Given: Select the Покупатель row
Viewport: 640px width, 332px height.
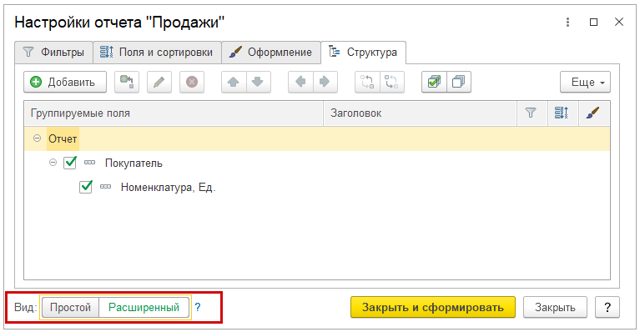Looking at the screenshot, I should pyautogui.click(x=317, y=163).
